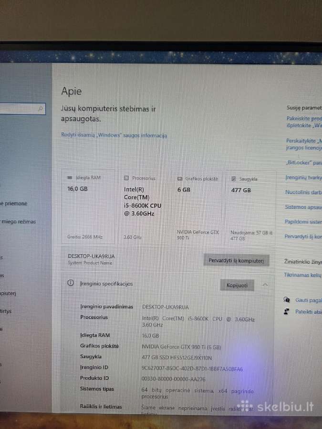Click the Įdiegta RAM 16,0 GB specification value
Screen dimensions: 322x429
coord(150,336)
